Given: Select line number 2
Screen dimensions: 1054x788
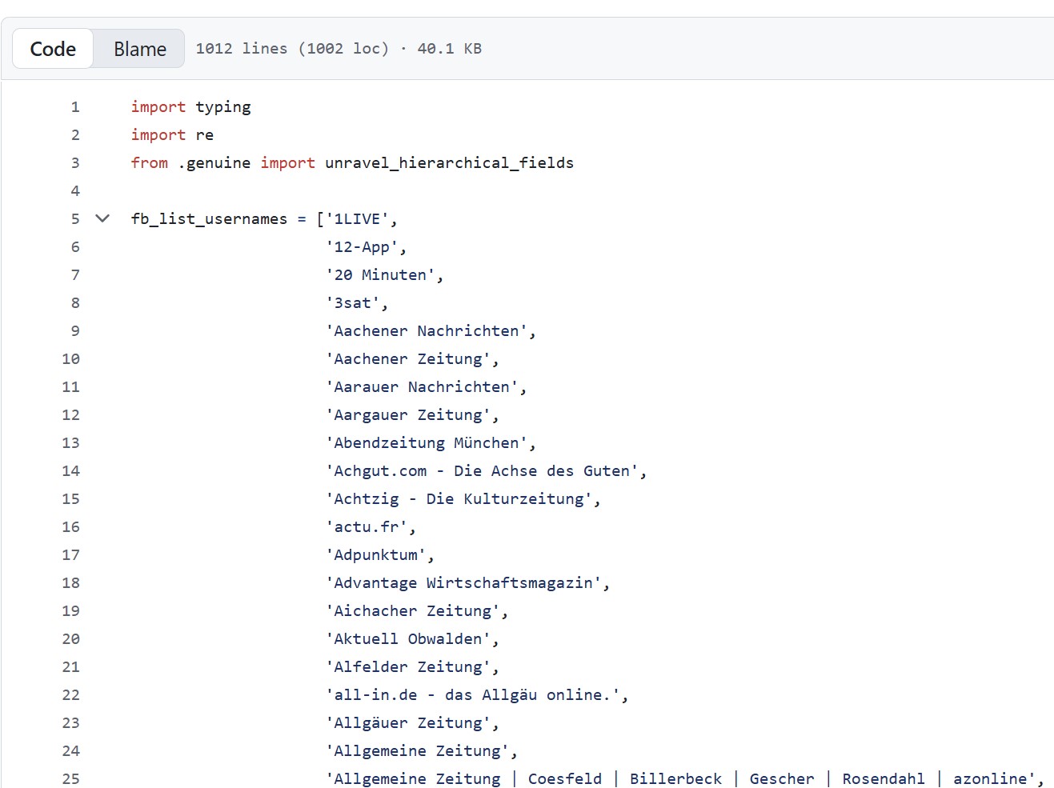Looking at the screenshot, I should (75, 135).
